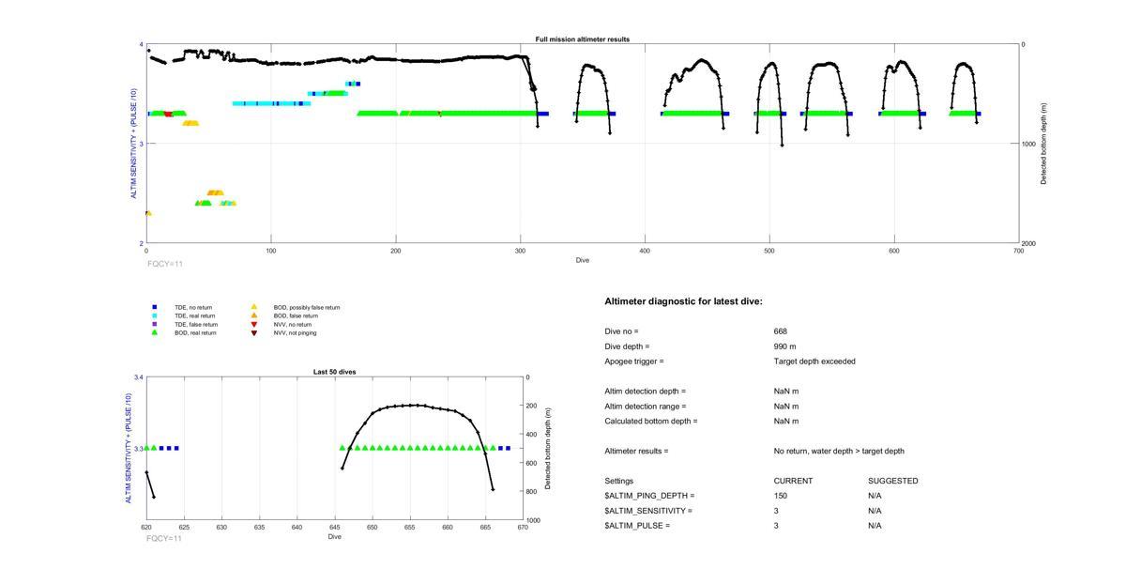Image resolution: width=1126 pixels, height=584 pixels.
Task: Click the Last 50 dives plot's 'Detected bottom depth (m)' axis label
Action: pos(548,449)
